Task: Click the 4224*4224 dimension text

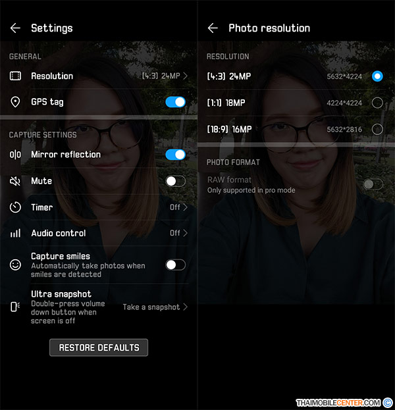Action: click(344, 103)
